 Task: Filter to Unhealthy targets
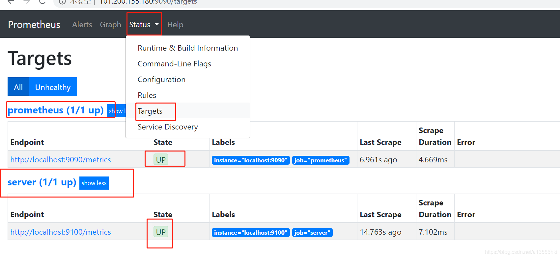(53, 87)
